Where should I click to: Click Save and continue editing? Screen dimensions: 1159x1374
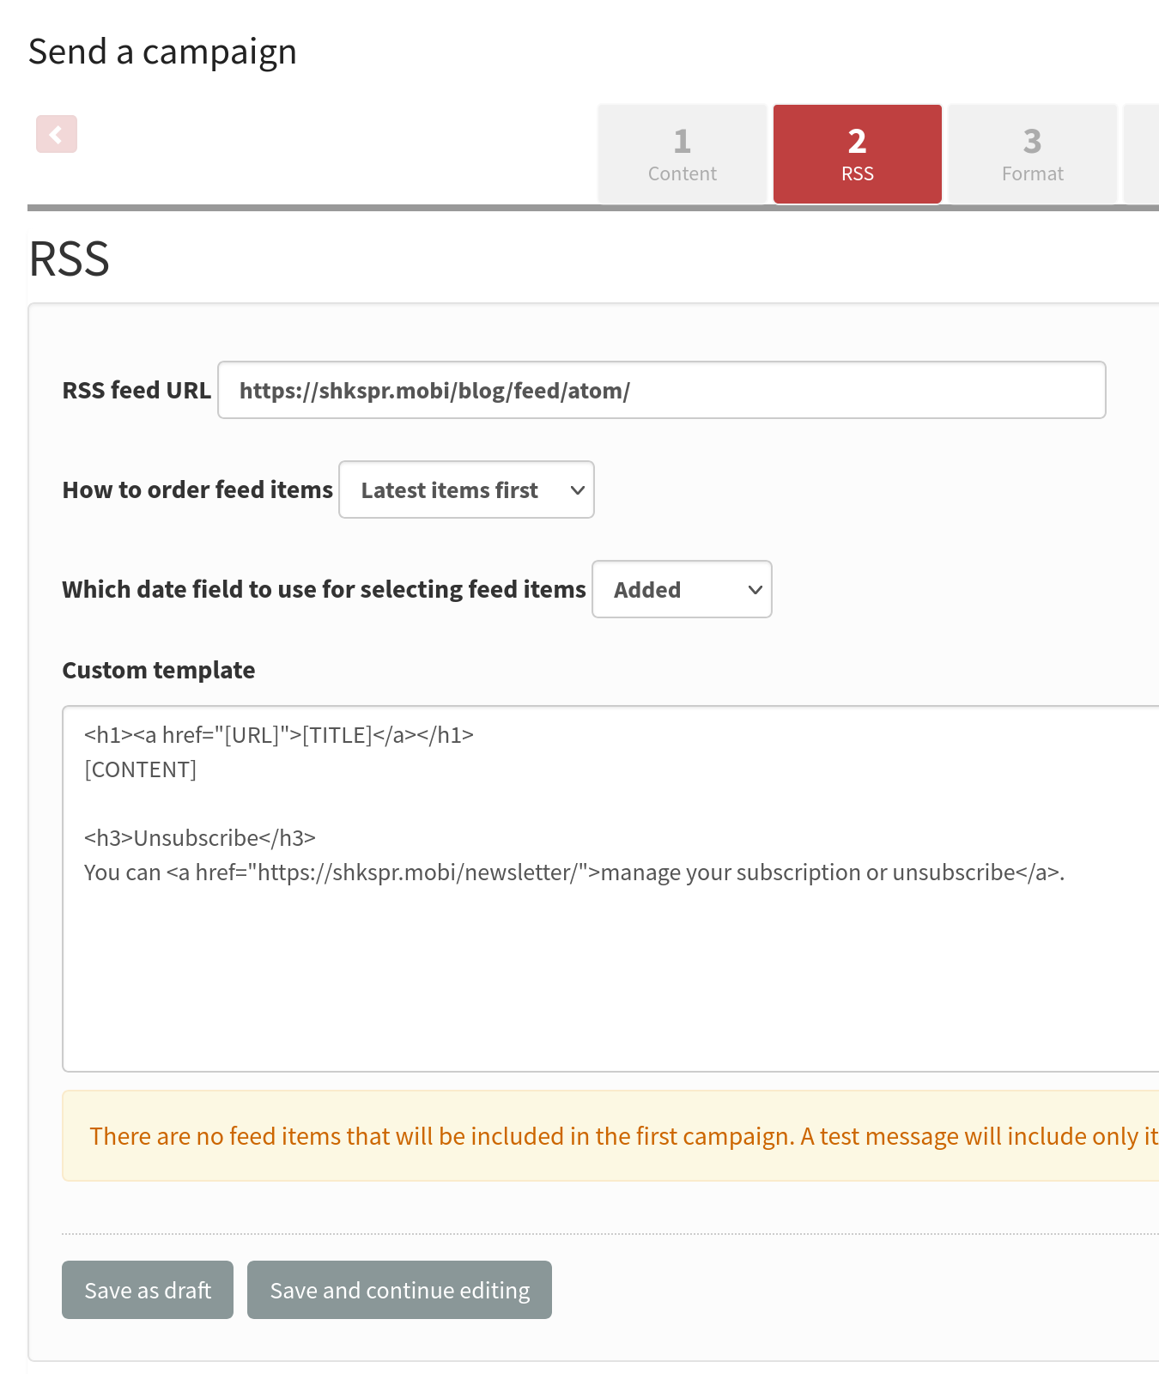pos(399,1290)
